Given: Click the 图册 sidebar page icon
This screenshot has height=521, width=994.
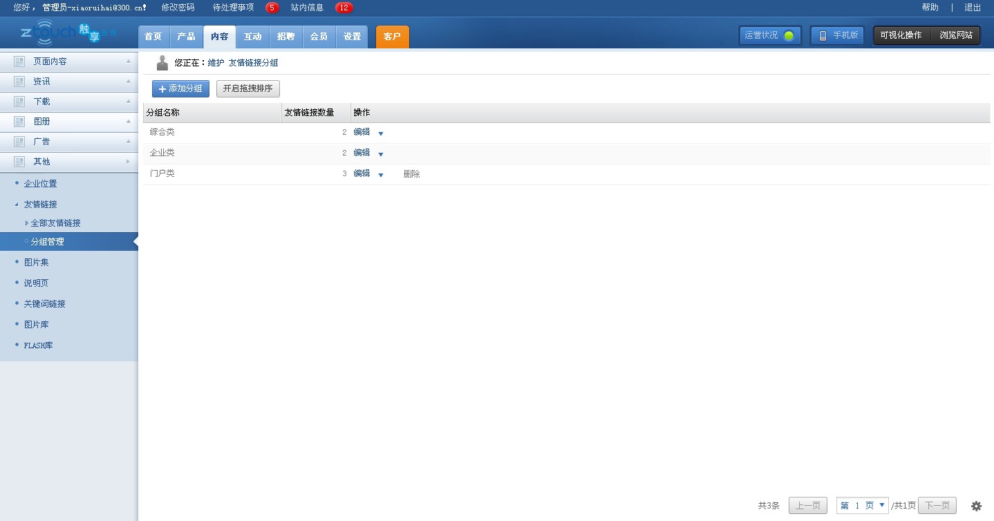Looking at the screenshot, I should tap(19, 122).
